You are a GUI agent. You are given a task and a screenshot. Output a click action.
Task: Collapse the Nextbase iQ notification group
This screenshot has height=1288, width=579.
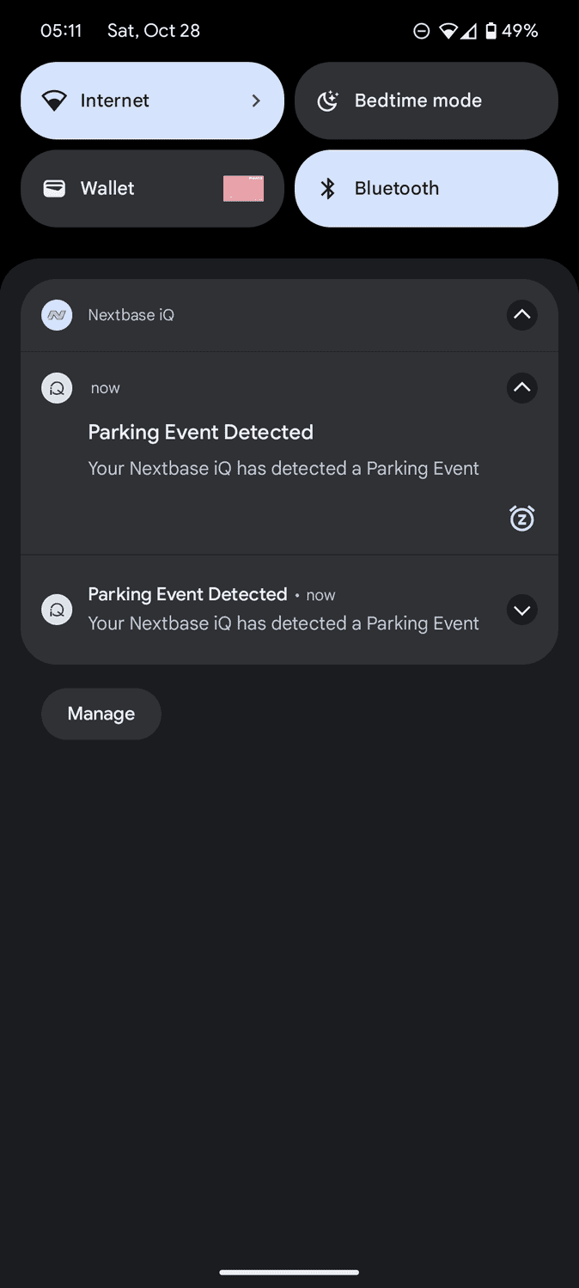tap(521, 315)
